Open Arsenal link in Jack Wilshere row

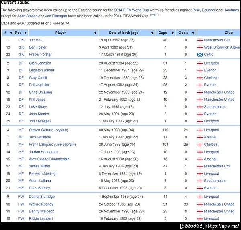point(210,137)
